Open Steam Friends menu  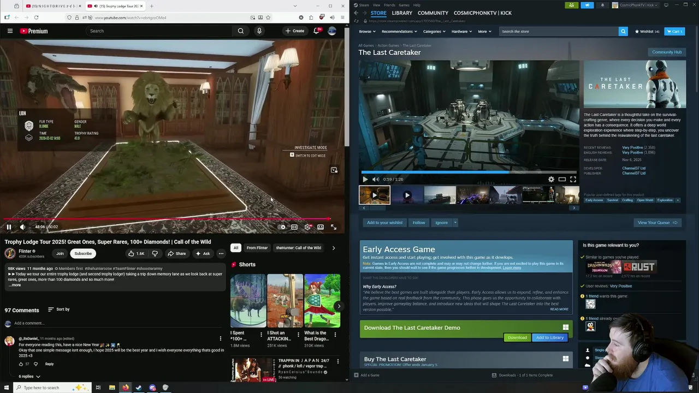pyautogui.click(x=389, y=5)
